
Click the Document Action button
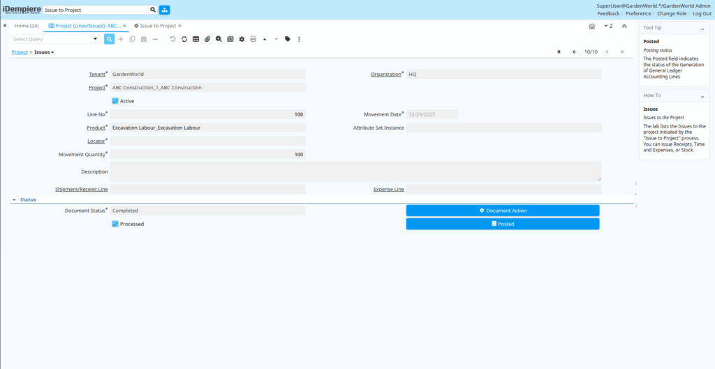pos(503,211)
